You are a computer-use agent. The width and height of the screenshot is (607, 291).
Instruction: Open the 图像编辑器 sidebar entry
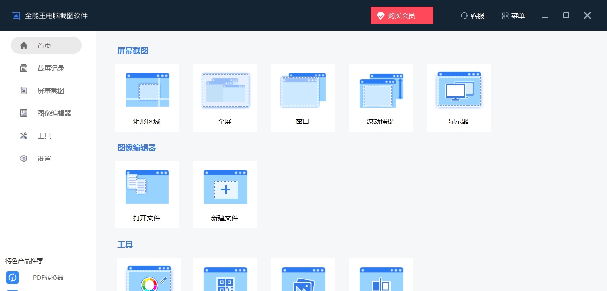click(x=46, y=113)
